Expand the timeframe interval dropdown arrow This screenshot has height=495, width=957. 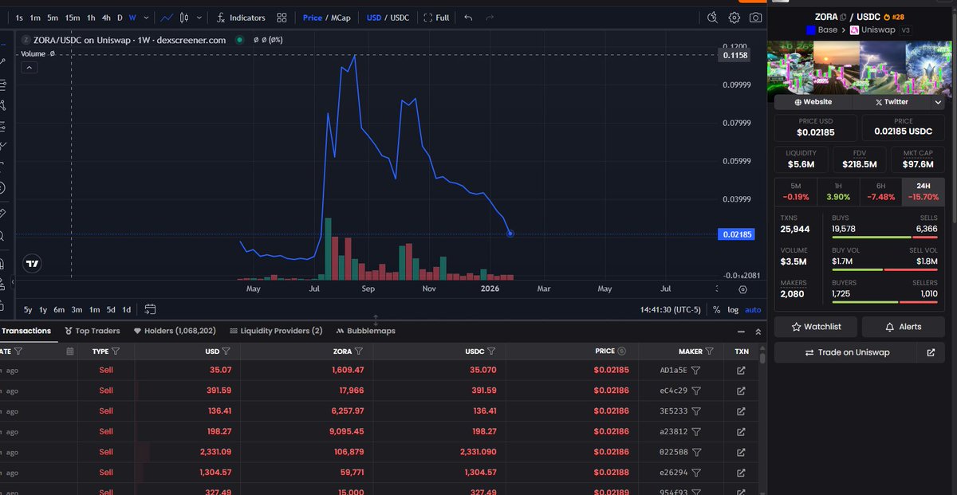click(145, 18)
